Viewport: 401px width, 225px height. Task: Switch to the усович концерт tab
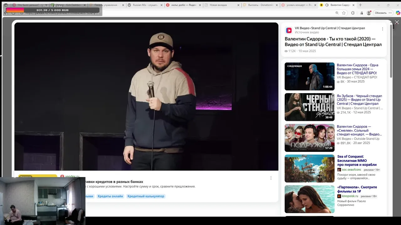coord(298,5)
